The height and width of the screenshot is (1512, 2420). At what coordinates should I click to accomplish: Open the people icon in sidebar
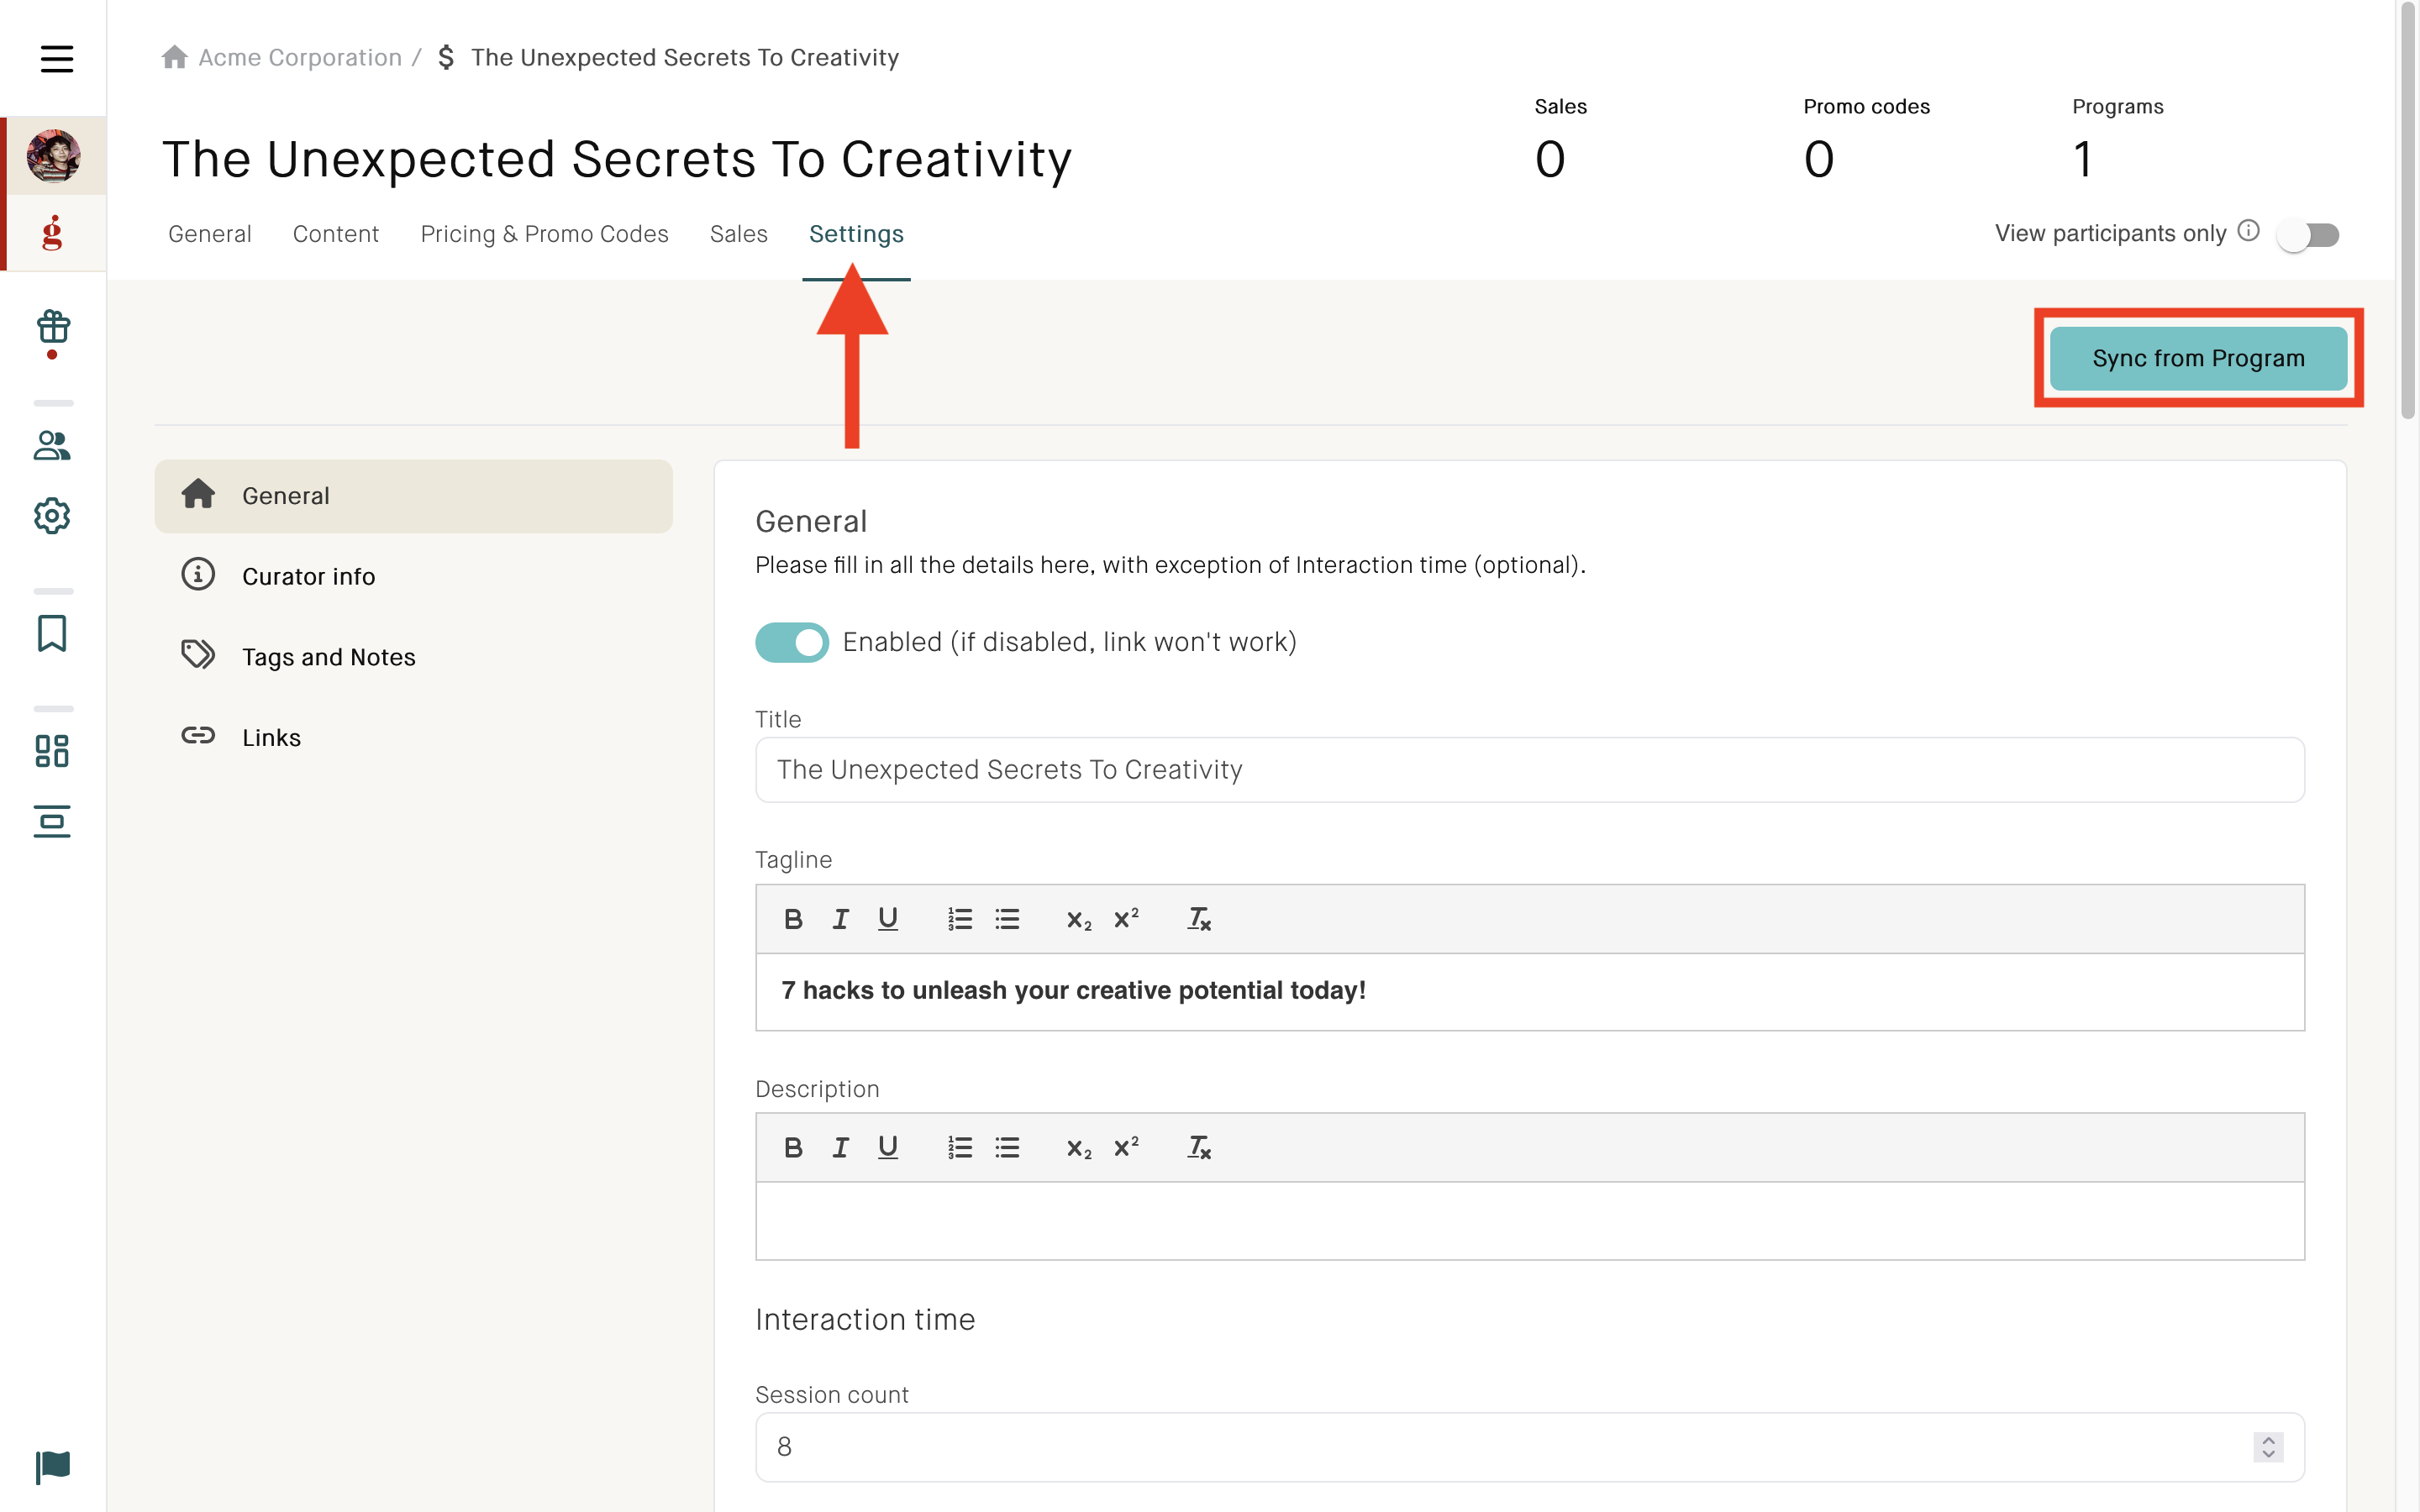pyautogui.click(x=52, y=446)
